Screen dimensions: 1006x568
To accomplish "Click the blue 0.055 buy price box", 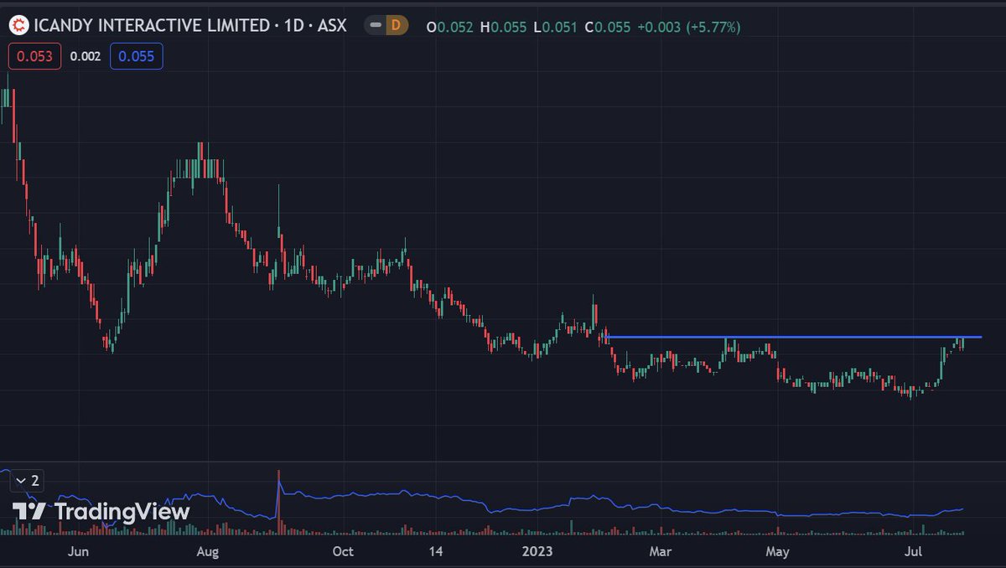I will pos(136,56).
